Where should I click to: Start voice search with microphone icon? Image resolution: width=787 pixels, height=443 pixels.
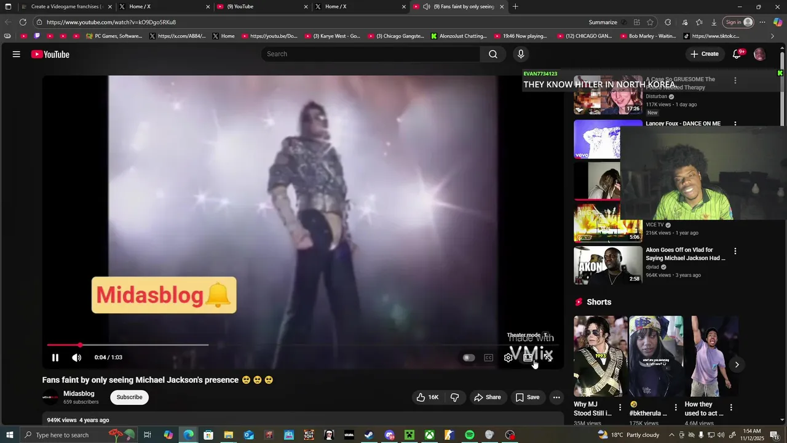click(x=521, y=54)
